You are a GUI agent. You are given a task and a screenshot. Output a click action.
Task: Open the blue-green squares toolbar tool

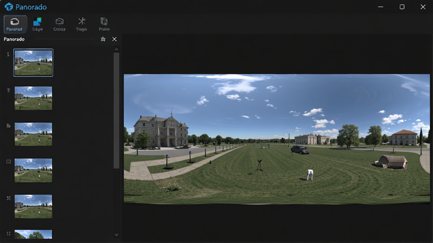coord(37,24)
